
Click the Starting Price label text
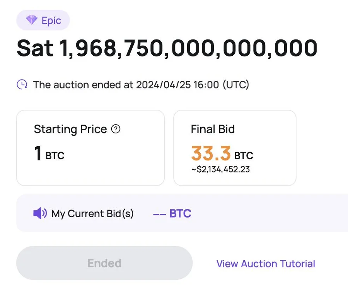70,130
